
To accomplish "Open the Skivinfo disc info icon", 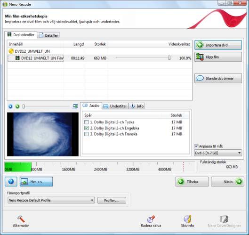I will (x=187, y=219).
